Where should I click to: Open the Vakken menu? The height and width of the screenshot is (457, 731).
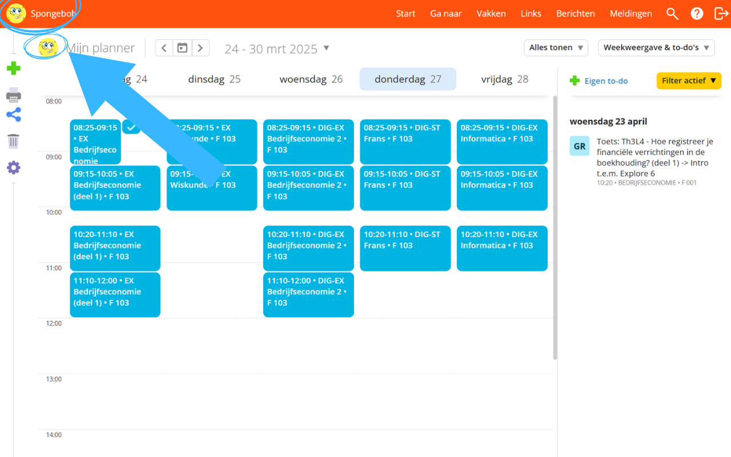(491, 13)
